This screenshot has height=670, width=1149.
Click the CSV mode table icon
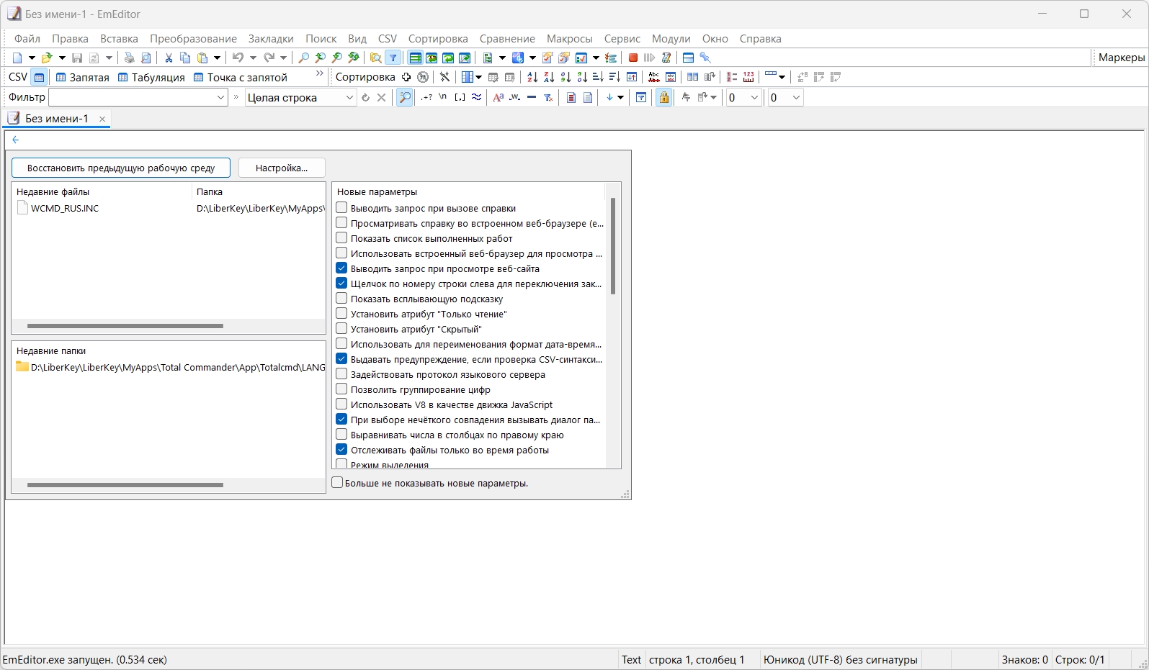coord(40,77)
